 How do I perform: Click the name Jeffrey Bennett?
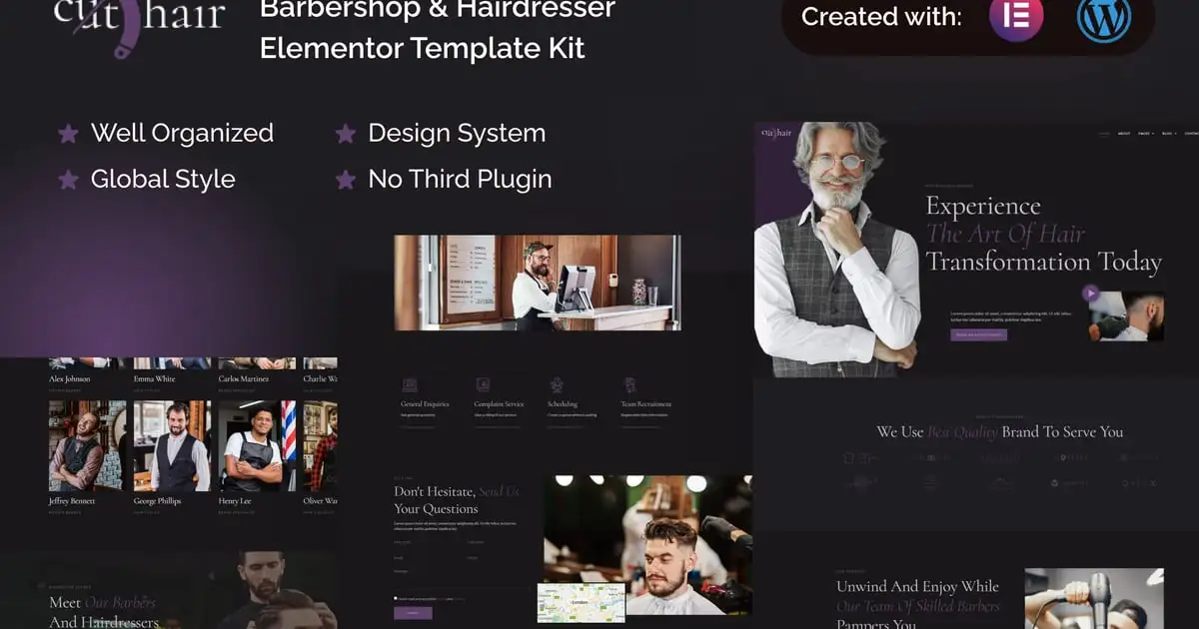[x=72, y=501]
